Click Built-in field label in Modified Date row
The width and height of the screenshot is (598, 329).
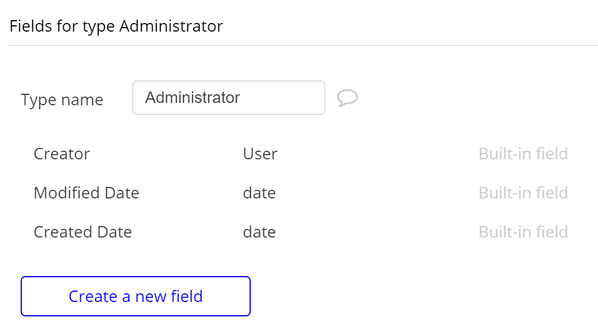pyautogui.click(x=523, y=193)
